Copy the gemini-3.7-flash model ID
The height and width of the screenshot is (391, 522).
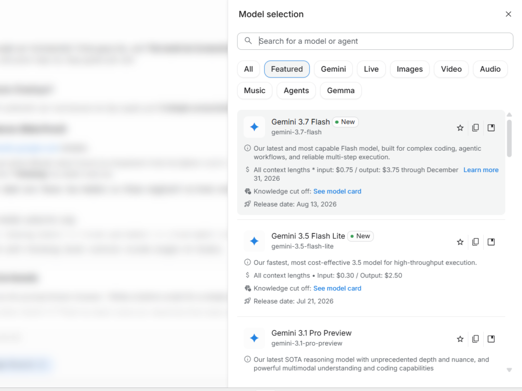click(476, 128)
